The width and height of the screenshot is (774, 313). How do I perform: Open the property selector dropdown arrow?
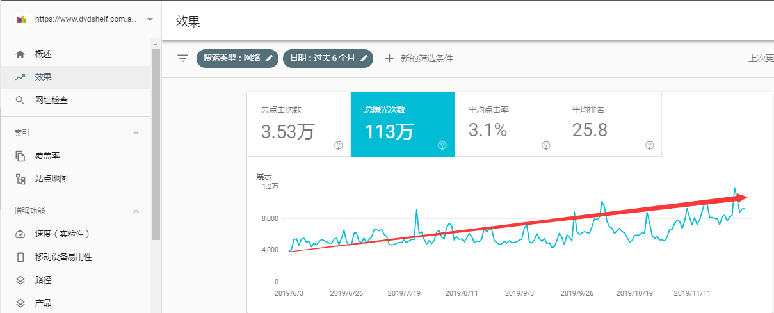point(150,19)
